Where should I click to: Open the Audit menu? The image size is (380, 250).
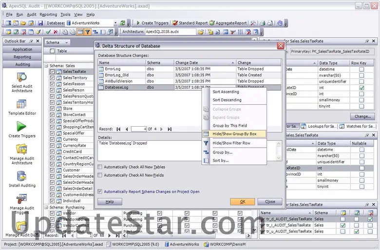(x=32, y=15)
